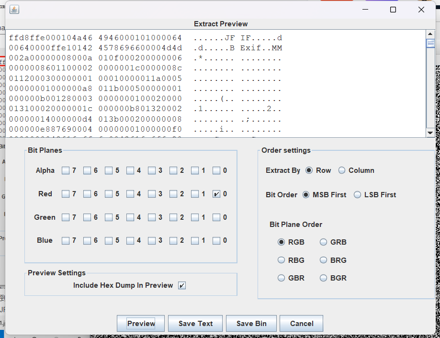Choose LSB First bit order
Image resolution: width=440 pixels, height=338 pixels.
pos(357,195)
